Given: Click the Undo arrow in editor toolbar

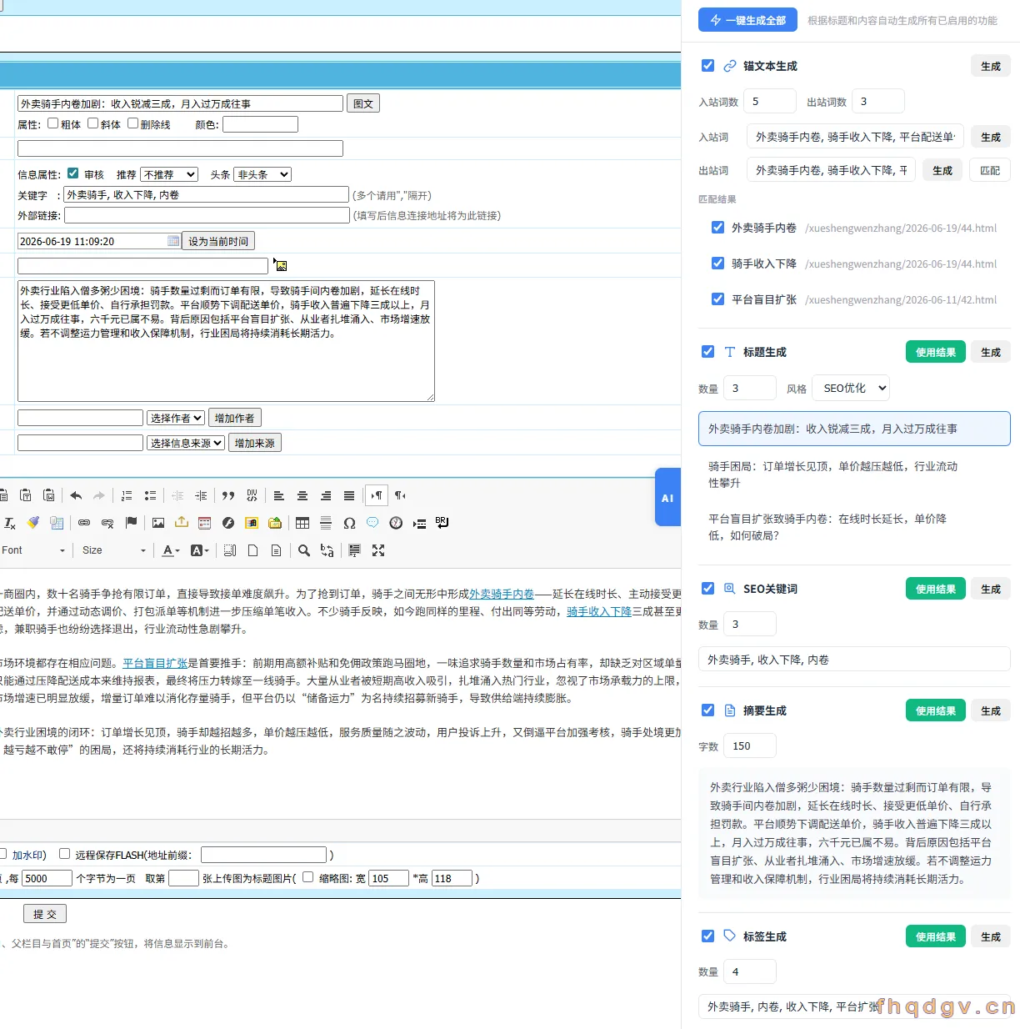Looking at the screenshot, I should point(76,495).
